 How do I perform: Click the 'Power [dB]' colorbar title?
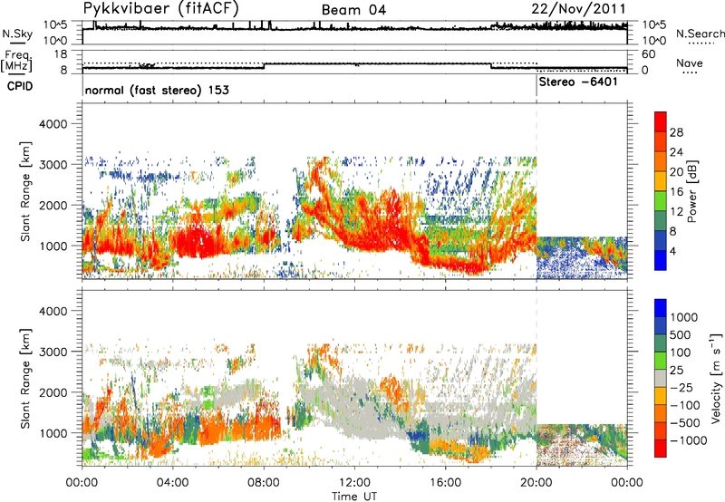tap(691, 191)
